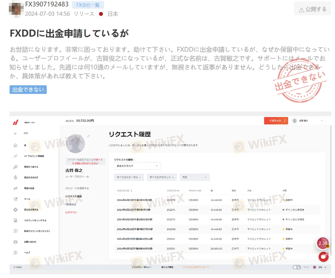Click the 高リスク警告 footer link

[167, 267]
